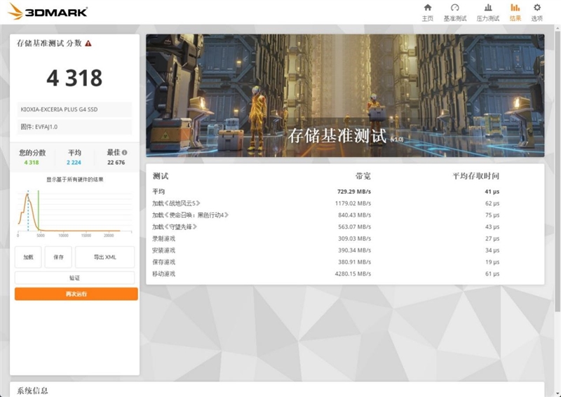Click the orange 再次运行 button
Viewport: 561px width, 397px height.
pyautogui.click(x=76, y=294)
